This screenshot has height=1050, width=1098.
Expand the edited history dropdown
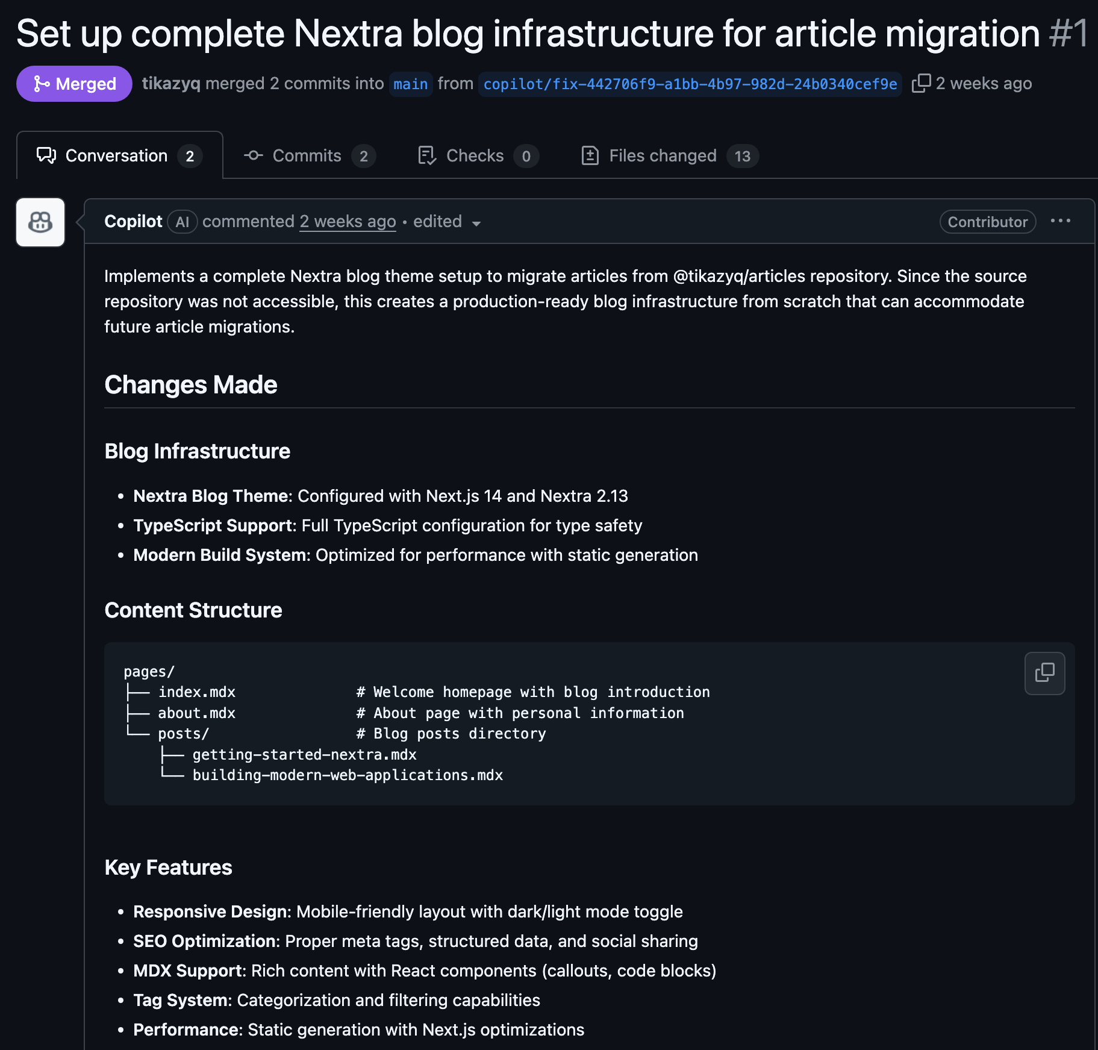point(447,222)
